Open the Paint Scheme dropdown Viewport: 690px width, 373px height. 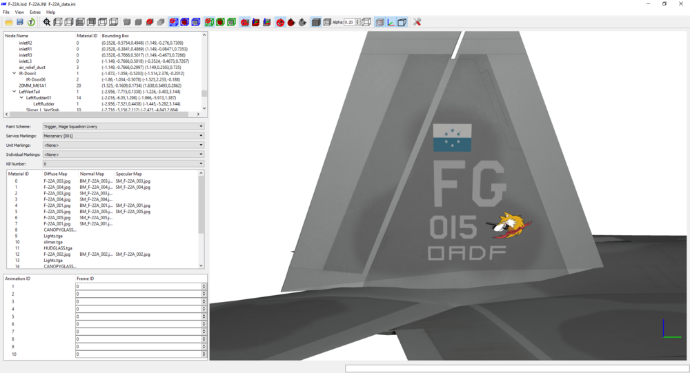click(124, 127)
